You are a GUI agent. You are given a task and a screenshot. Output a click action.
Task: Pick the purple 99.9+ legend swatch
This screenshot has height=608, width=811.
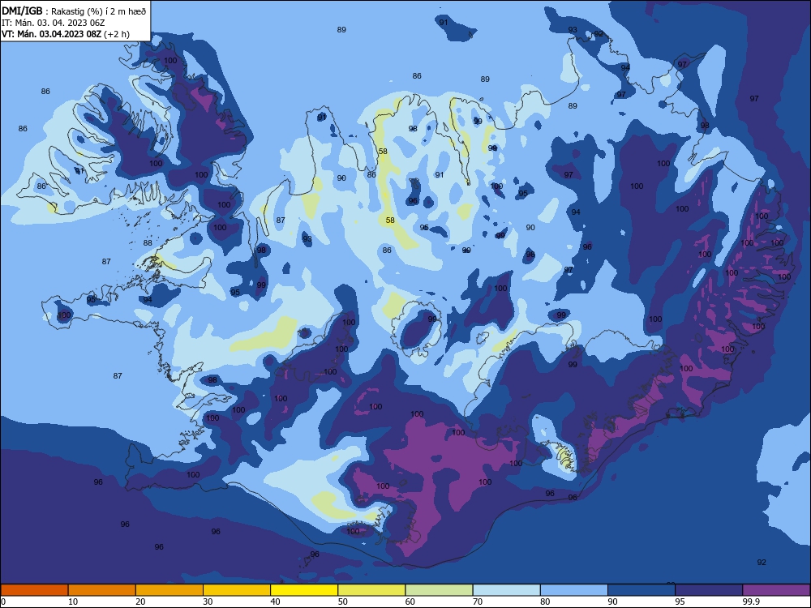(777, 590)
